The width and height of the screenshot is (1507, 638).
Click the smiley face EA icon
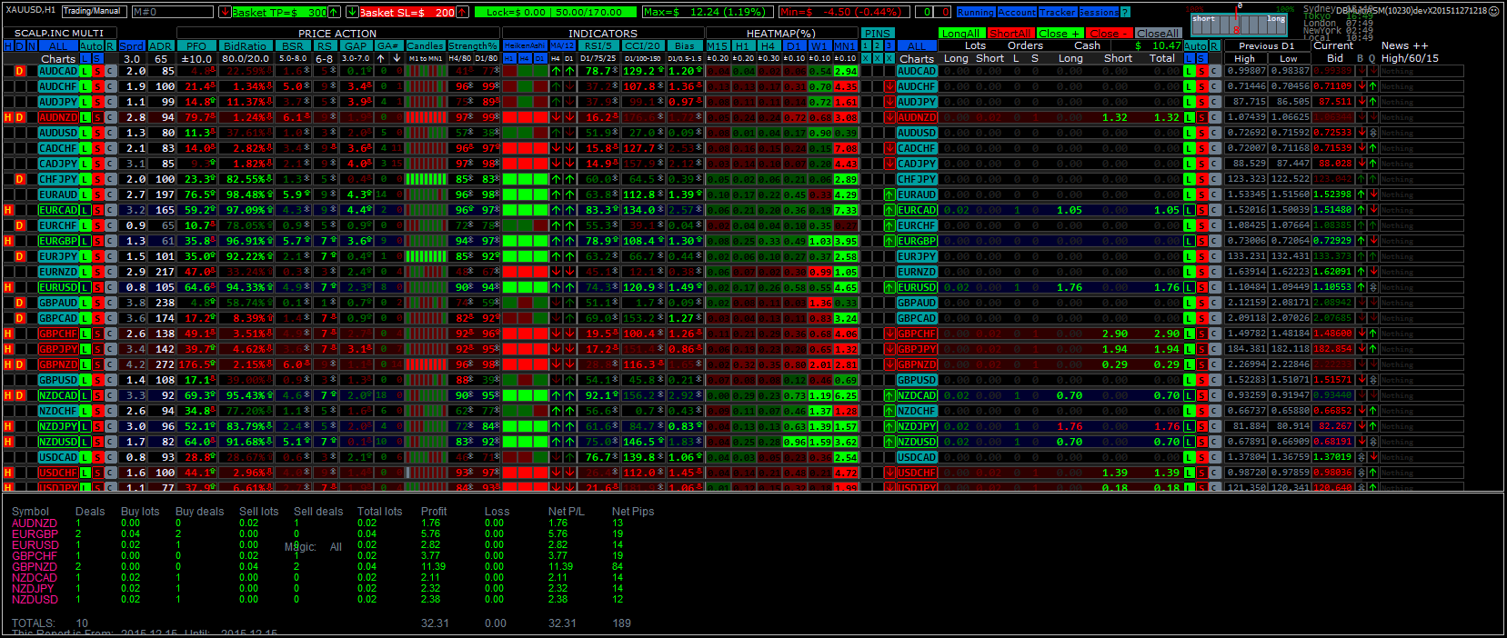coord(1493,11)
